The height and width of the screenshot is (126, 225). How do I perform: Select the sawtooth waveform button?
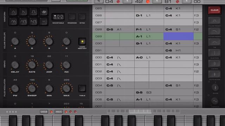click(x=24, y=12)
